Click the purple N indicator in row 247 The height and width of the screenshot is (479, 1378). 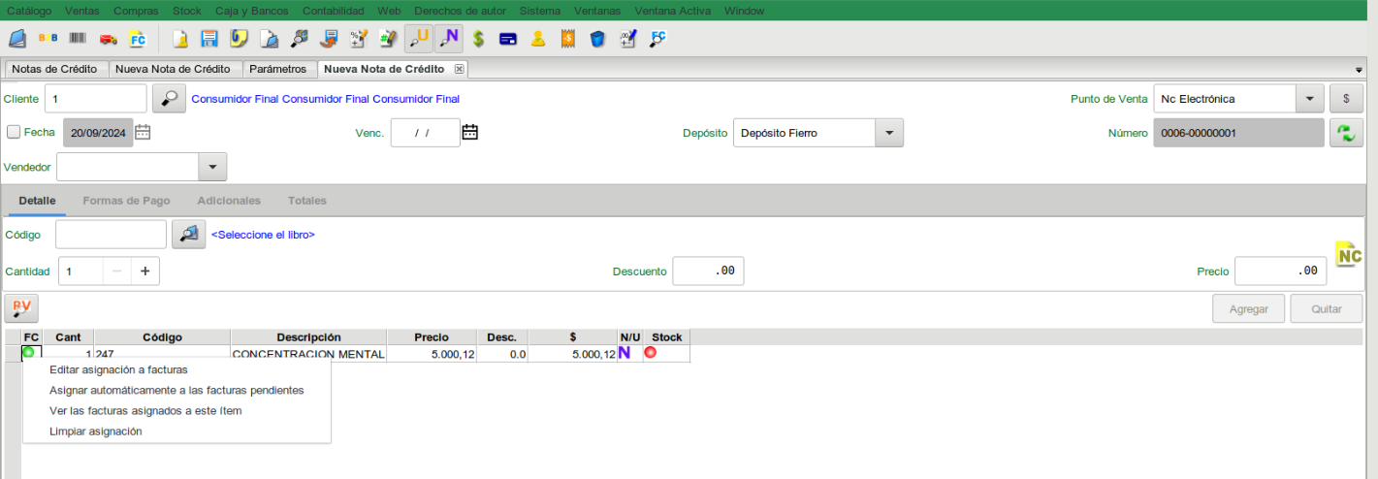(x=625, y=353)
